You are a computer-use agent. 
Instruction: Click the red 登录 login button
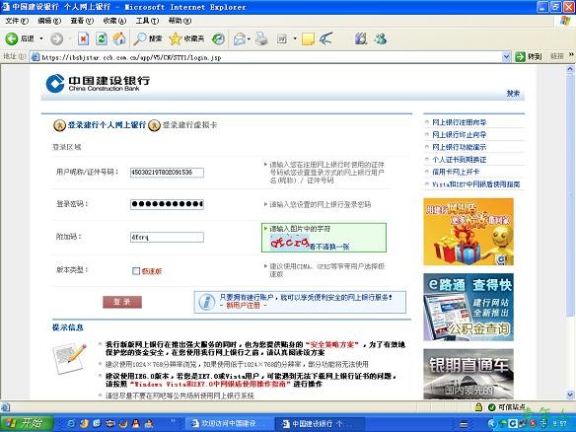pos(122,302)
